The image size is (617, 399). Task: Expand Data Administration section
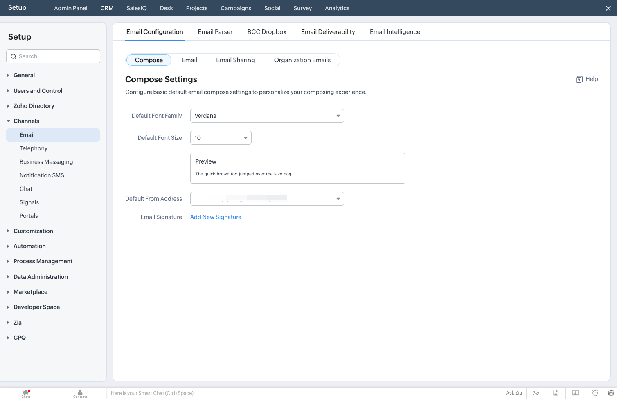[x=41, y=277]
